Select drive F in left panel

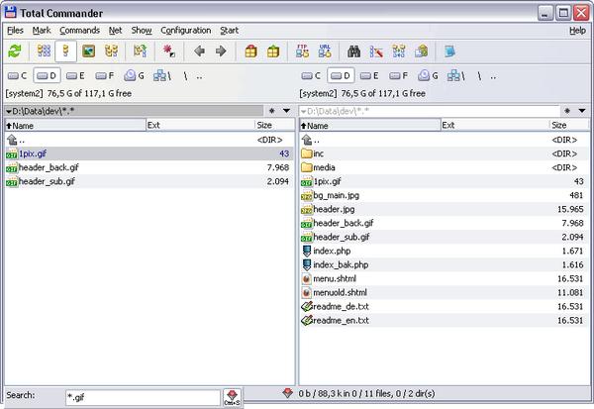105,76
